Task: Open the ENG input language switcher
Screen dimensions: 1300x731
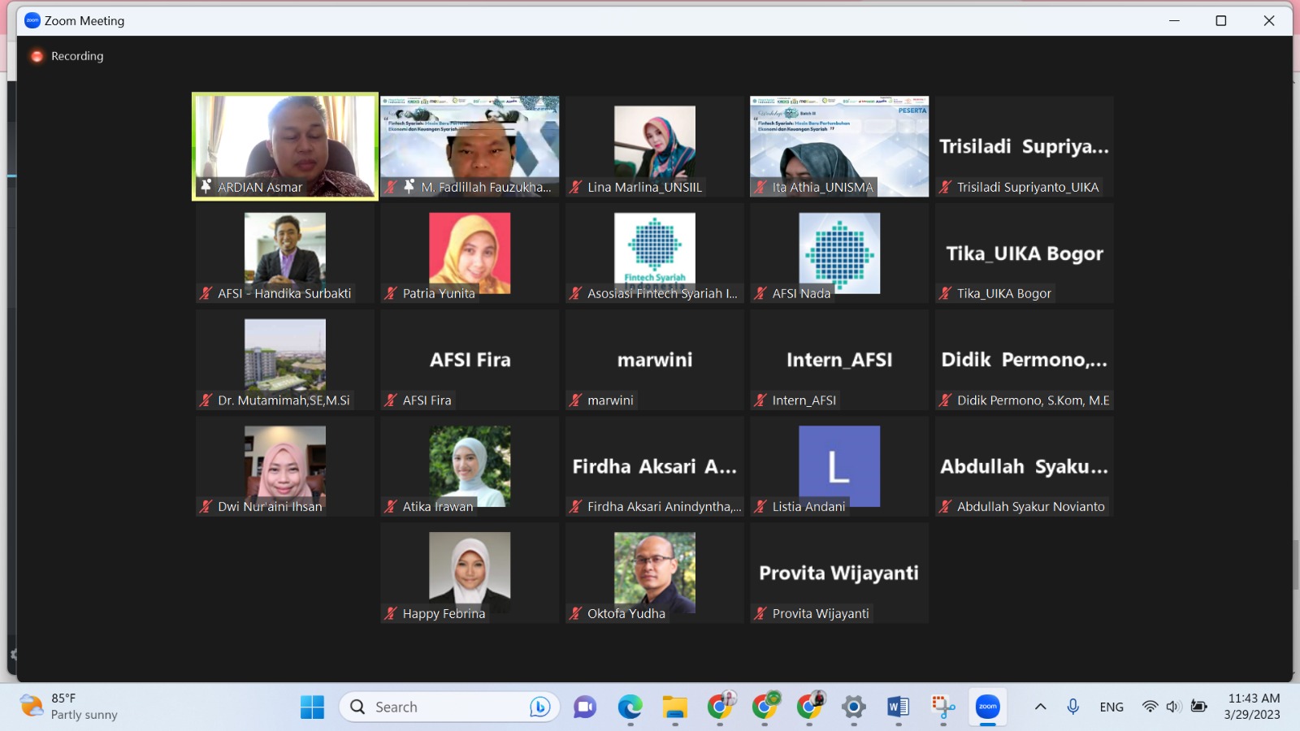Action: pyautogui.click(x=1111, y=707)
